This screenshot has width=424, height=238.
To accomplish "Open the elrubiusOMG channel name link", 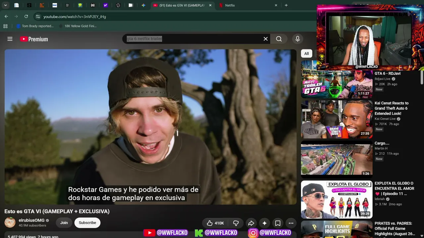I will click(31, 220).
